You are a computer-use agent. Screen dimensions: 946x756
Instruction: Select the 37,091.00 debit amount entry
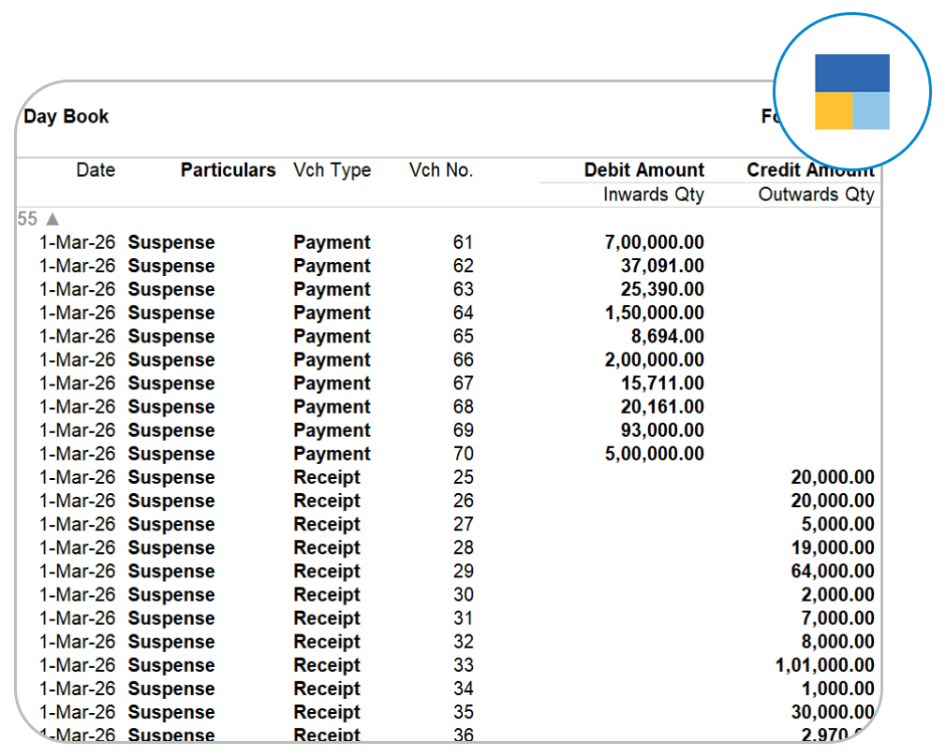click(660, 266)
